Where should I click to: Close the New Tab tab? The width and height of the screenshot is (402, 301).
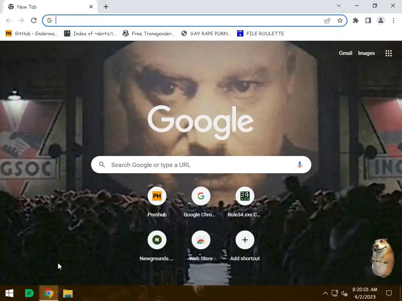(91, 7)
